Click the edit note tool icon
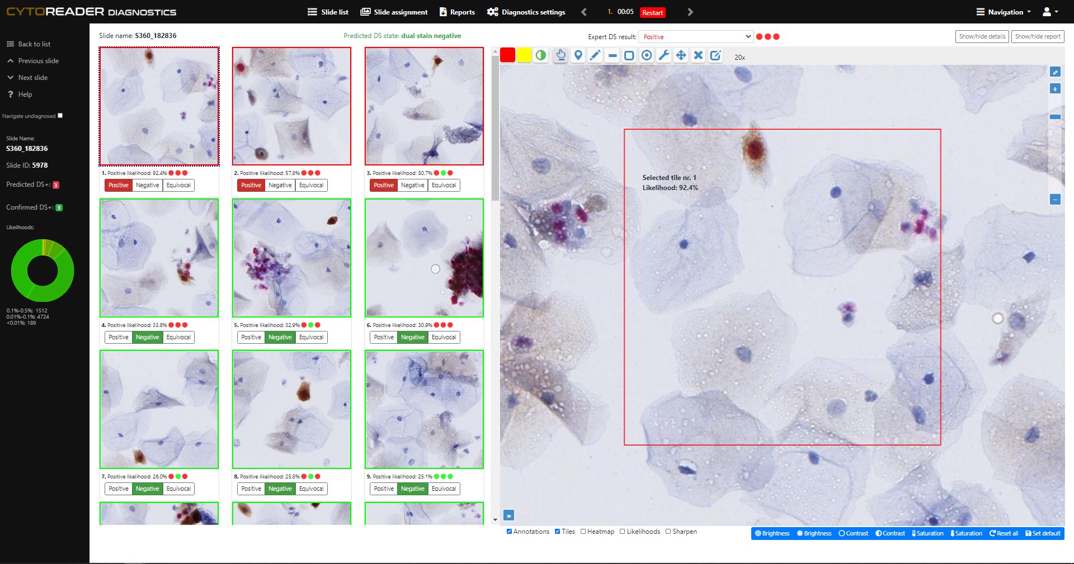 click(715, 55)
